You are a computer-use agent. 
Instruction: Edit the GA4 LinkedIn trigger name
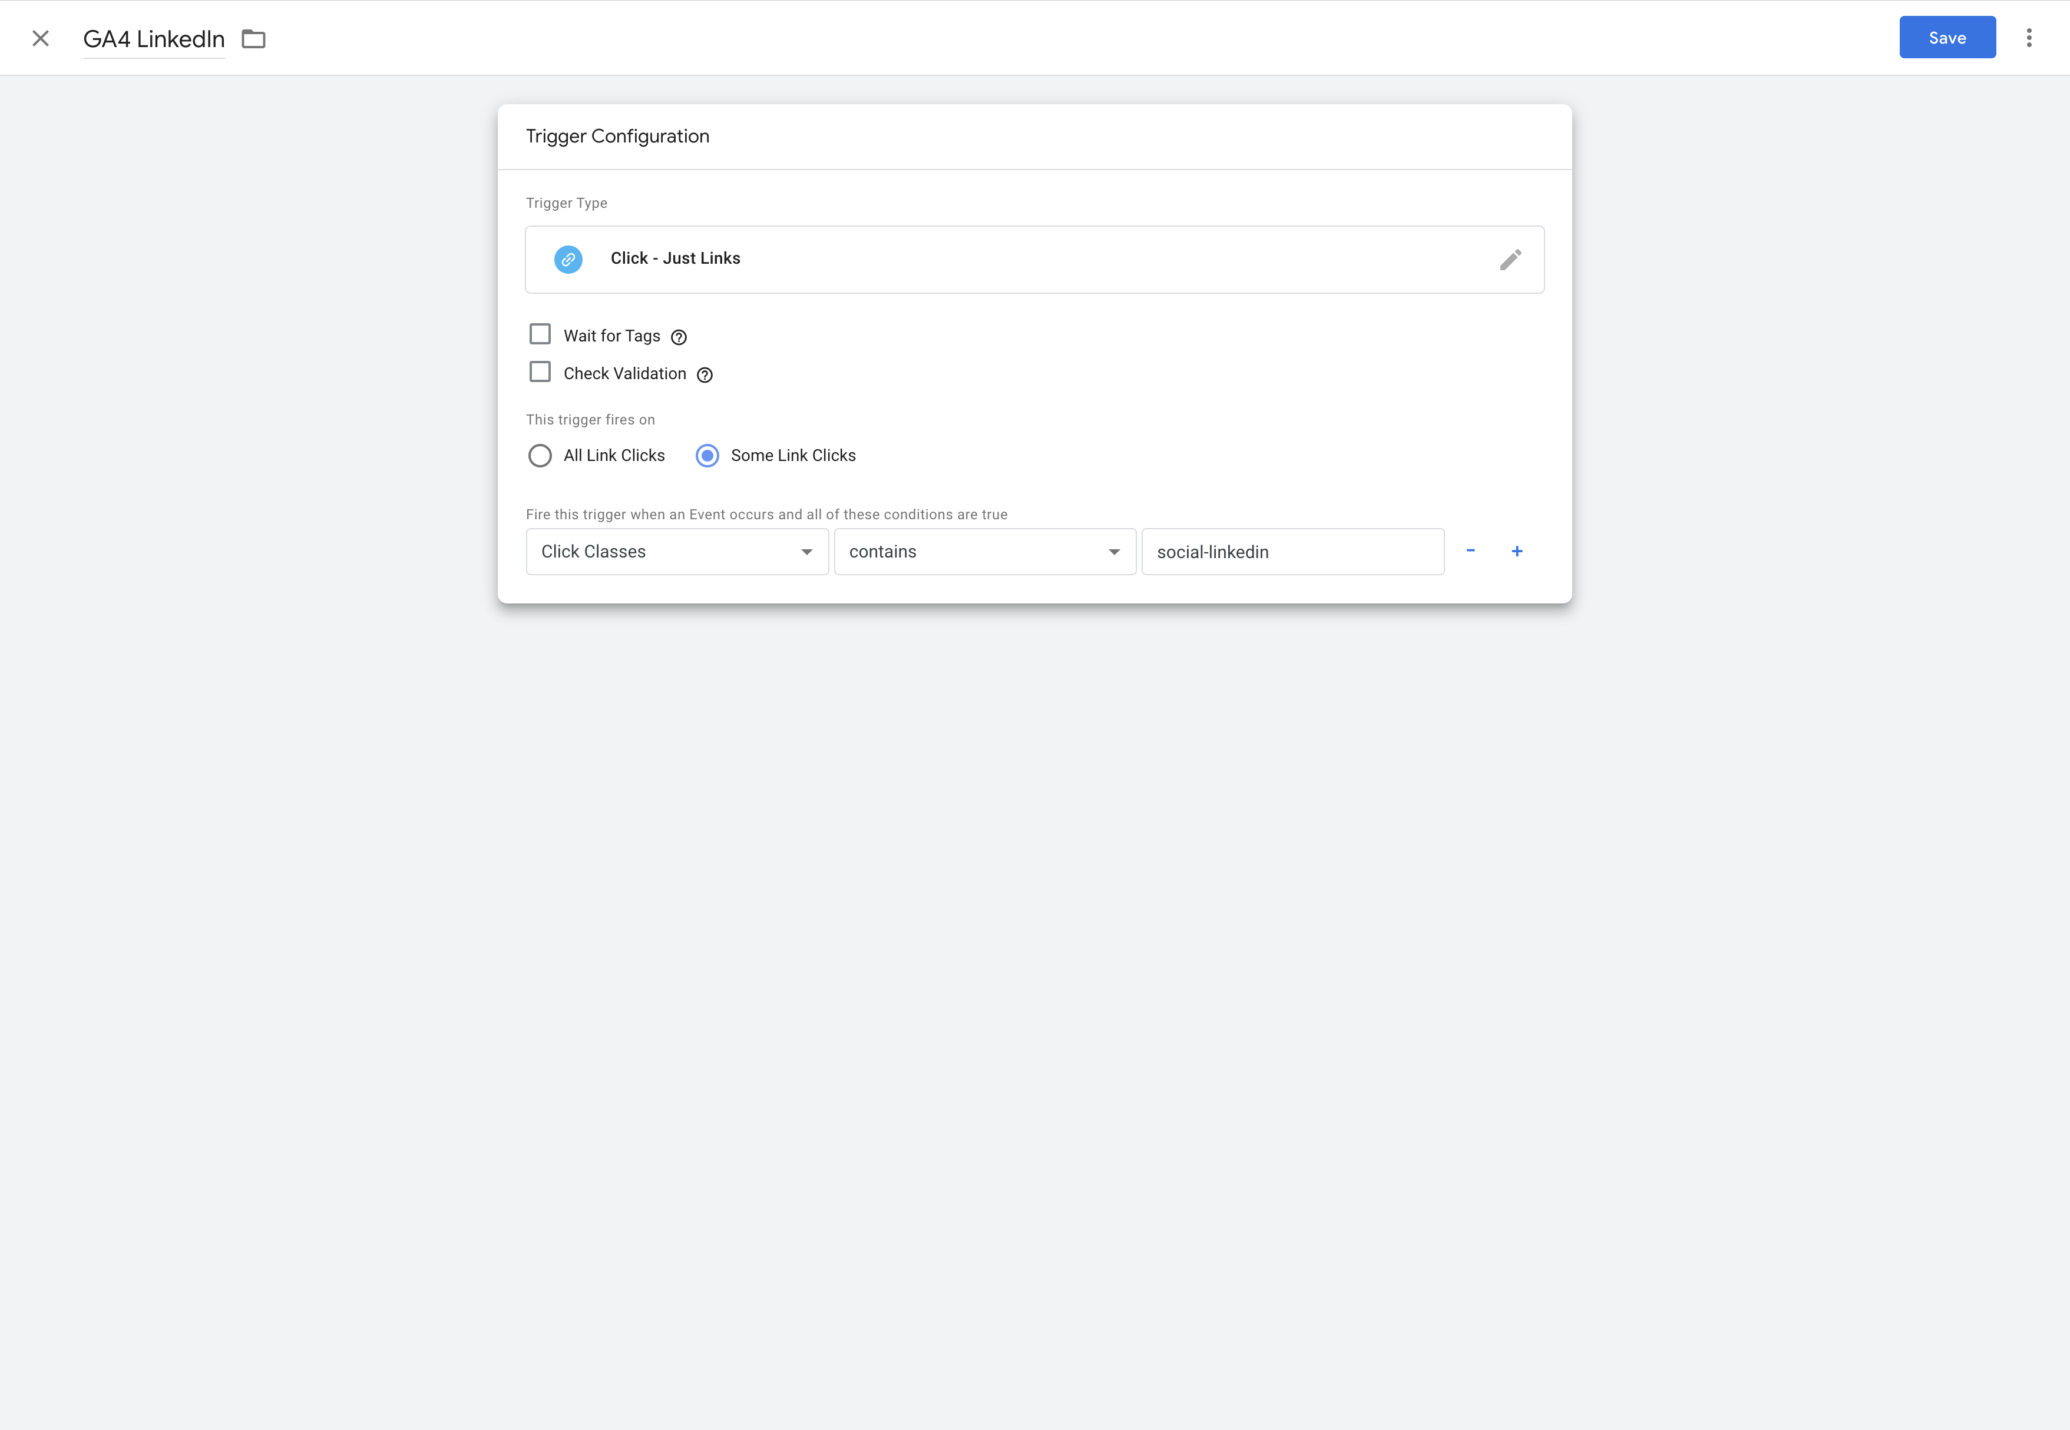[x=153, y=39]
